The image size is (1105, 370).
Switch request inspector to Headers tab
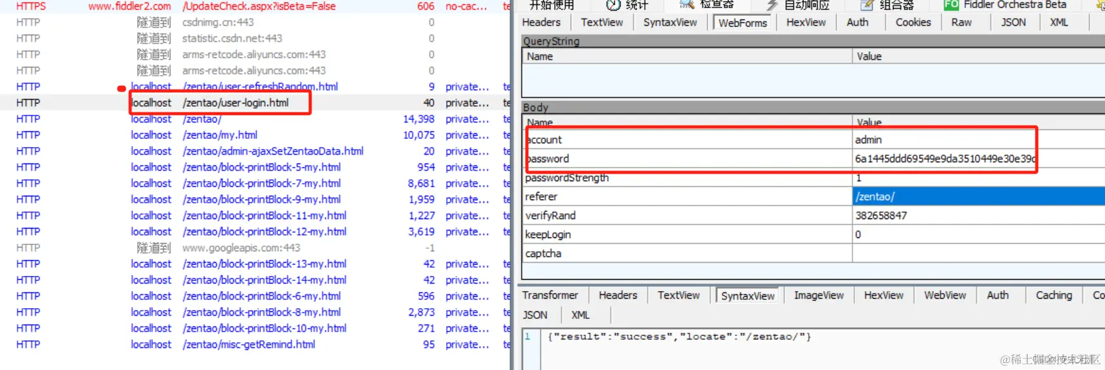coord(541,22)
